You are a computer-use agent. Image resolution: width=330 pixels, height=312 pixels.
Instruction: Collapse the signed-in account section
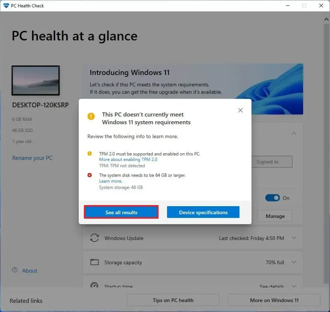294,133
